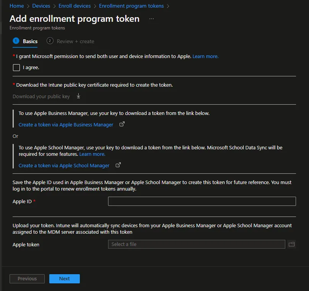Click the step 2 circle icon
This screenshot has width=309, height=291.
(x=50, y=41)
